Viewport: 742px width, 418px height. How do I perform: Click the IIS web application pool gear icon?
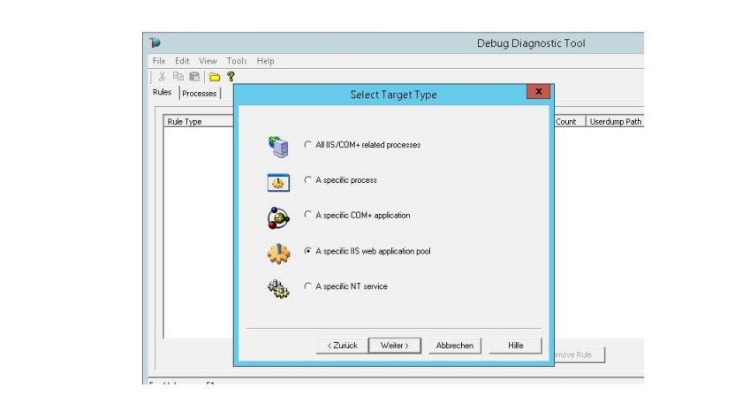pyautogui.click(x=279, y=254)
